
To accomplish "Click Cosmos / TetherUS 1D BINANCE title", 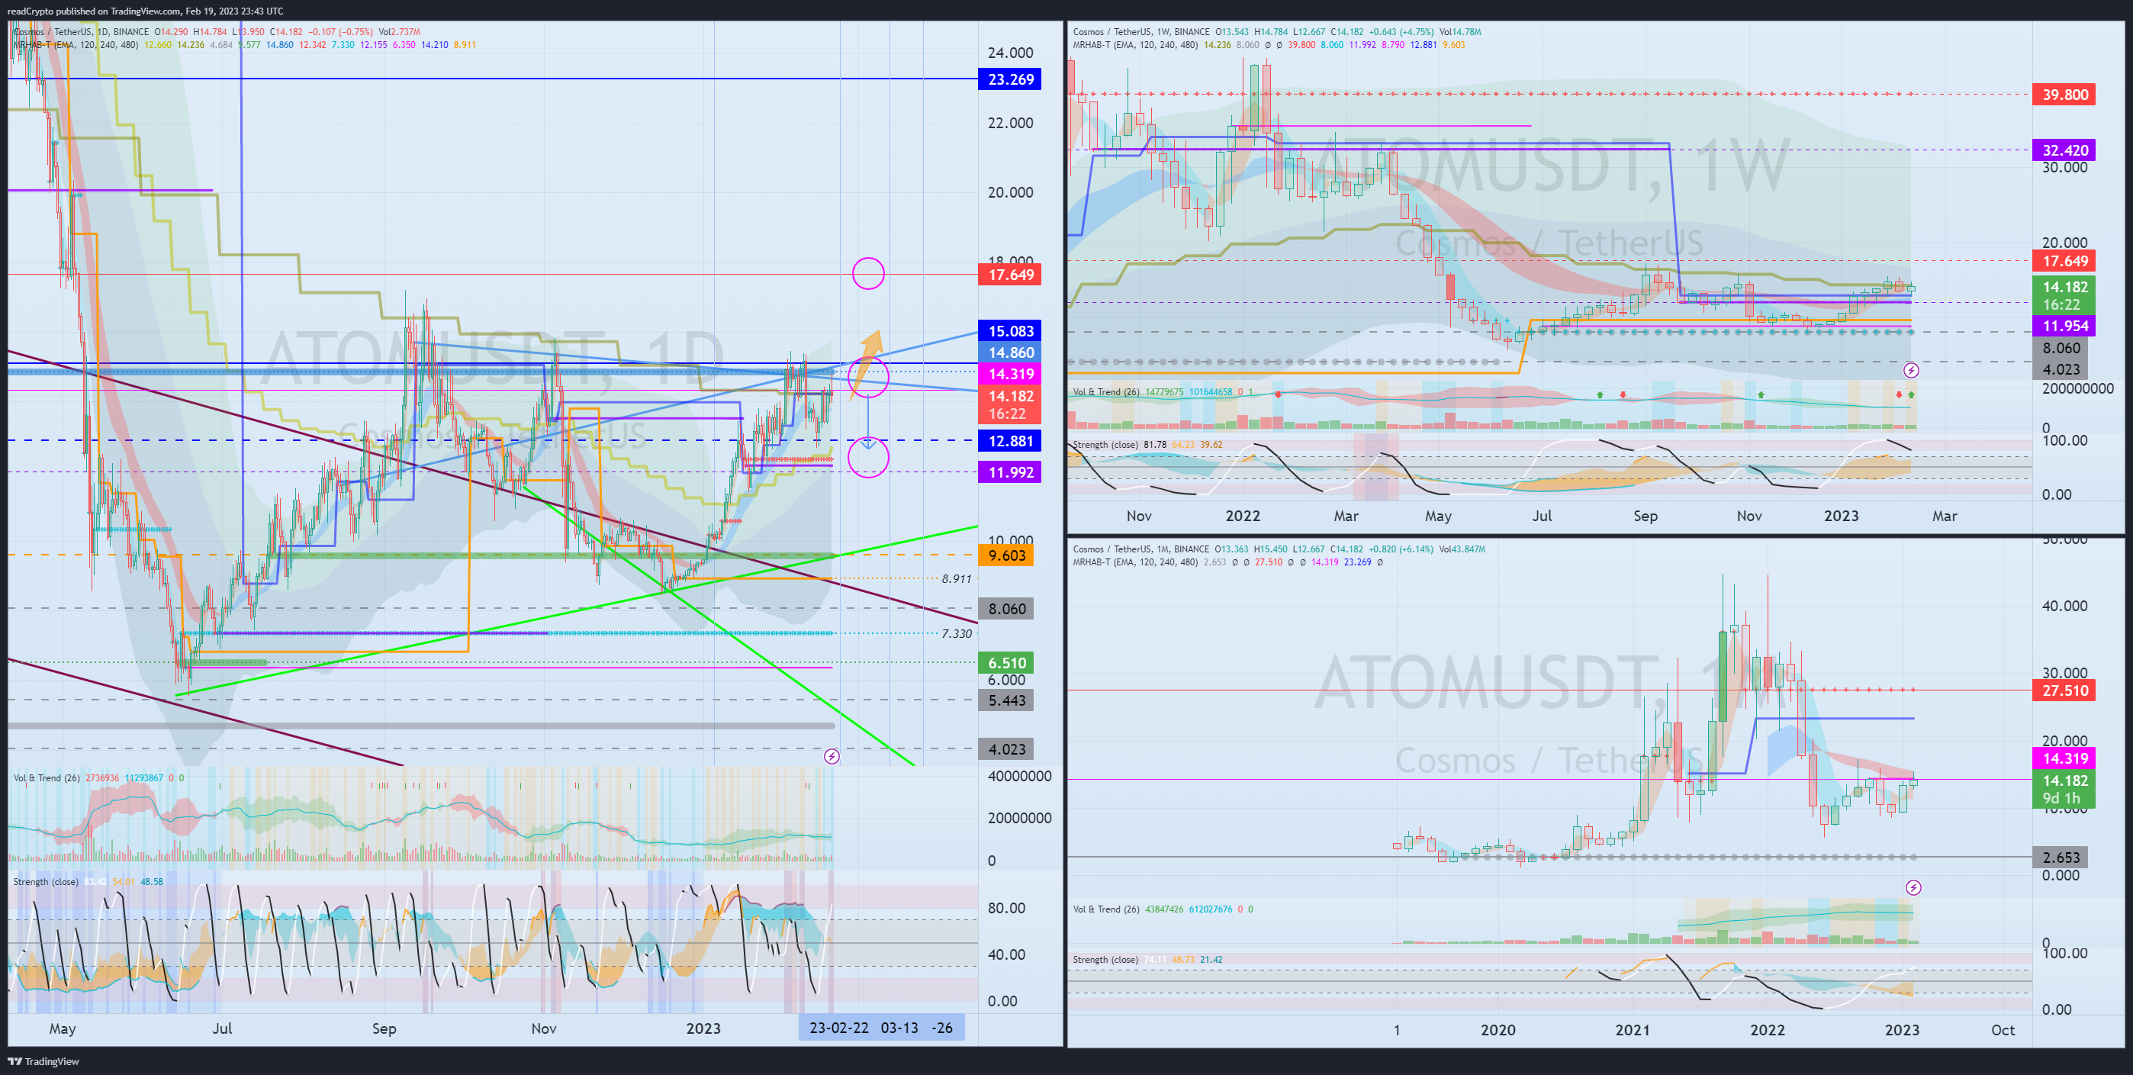I will (80, 32).
